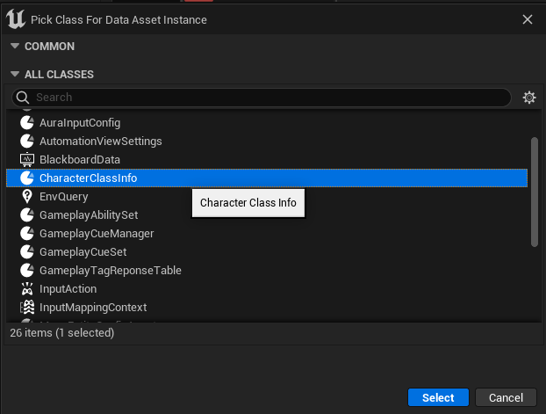
Task: Open class picker settings gear
Action: 528,98
